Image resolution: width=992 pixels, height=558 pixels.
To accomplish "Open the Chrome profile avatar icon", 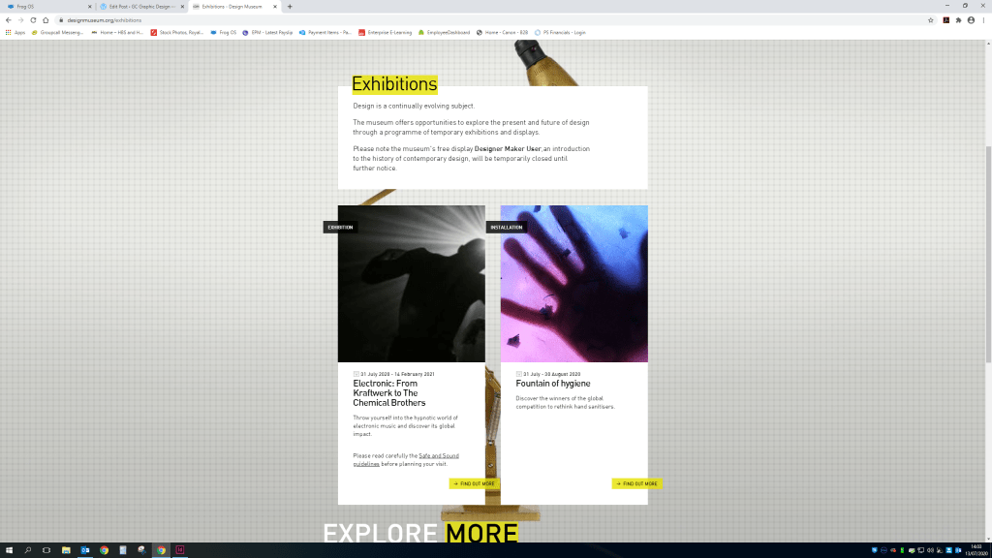I will 971,19.
